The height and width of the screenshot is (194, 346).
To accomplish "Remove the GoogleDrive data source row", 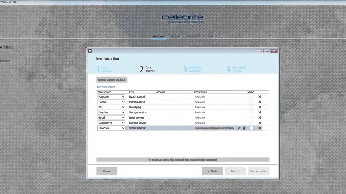I will (x=260, y=123).
